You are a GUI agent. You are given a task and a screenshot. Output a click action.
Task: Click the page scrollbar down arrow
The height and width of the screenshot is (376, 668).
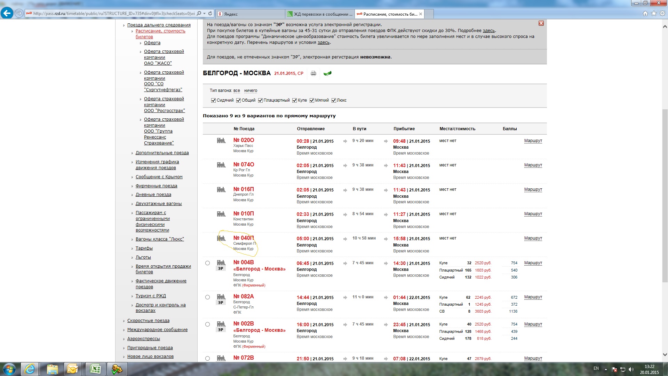point(665,355)
